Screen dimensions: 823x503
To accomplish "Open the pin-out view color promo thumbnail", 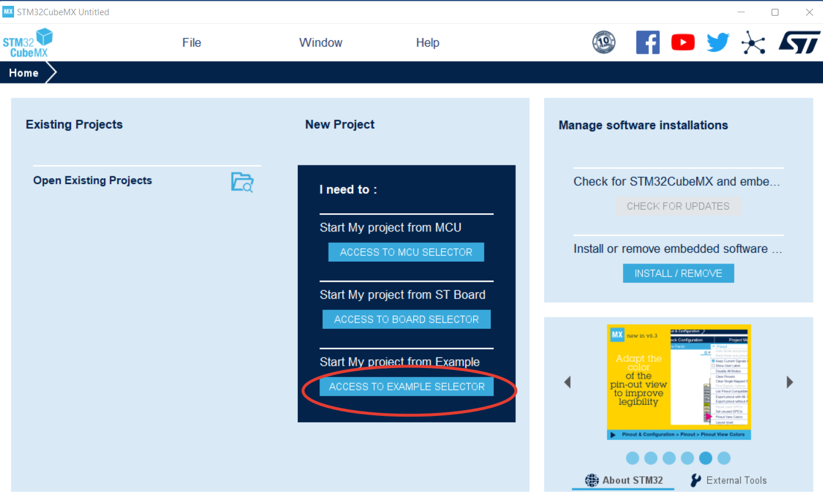I will click(679, 382).
